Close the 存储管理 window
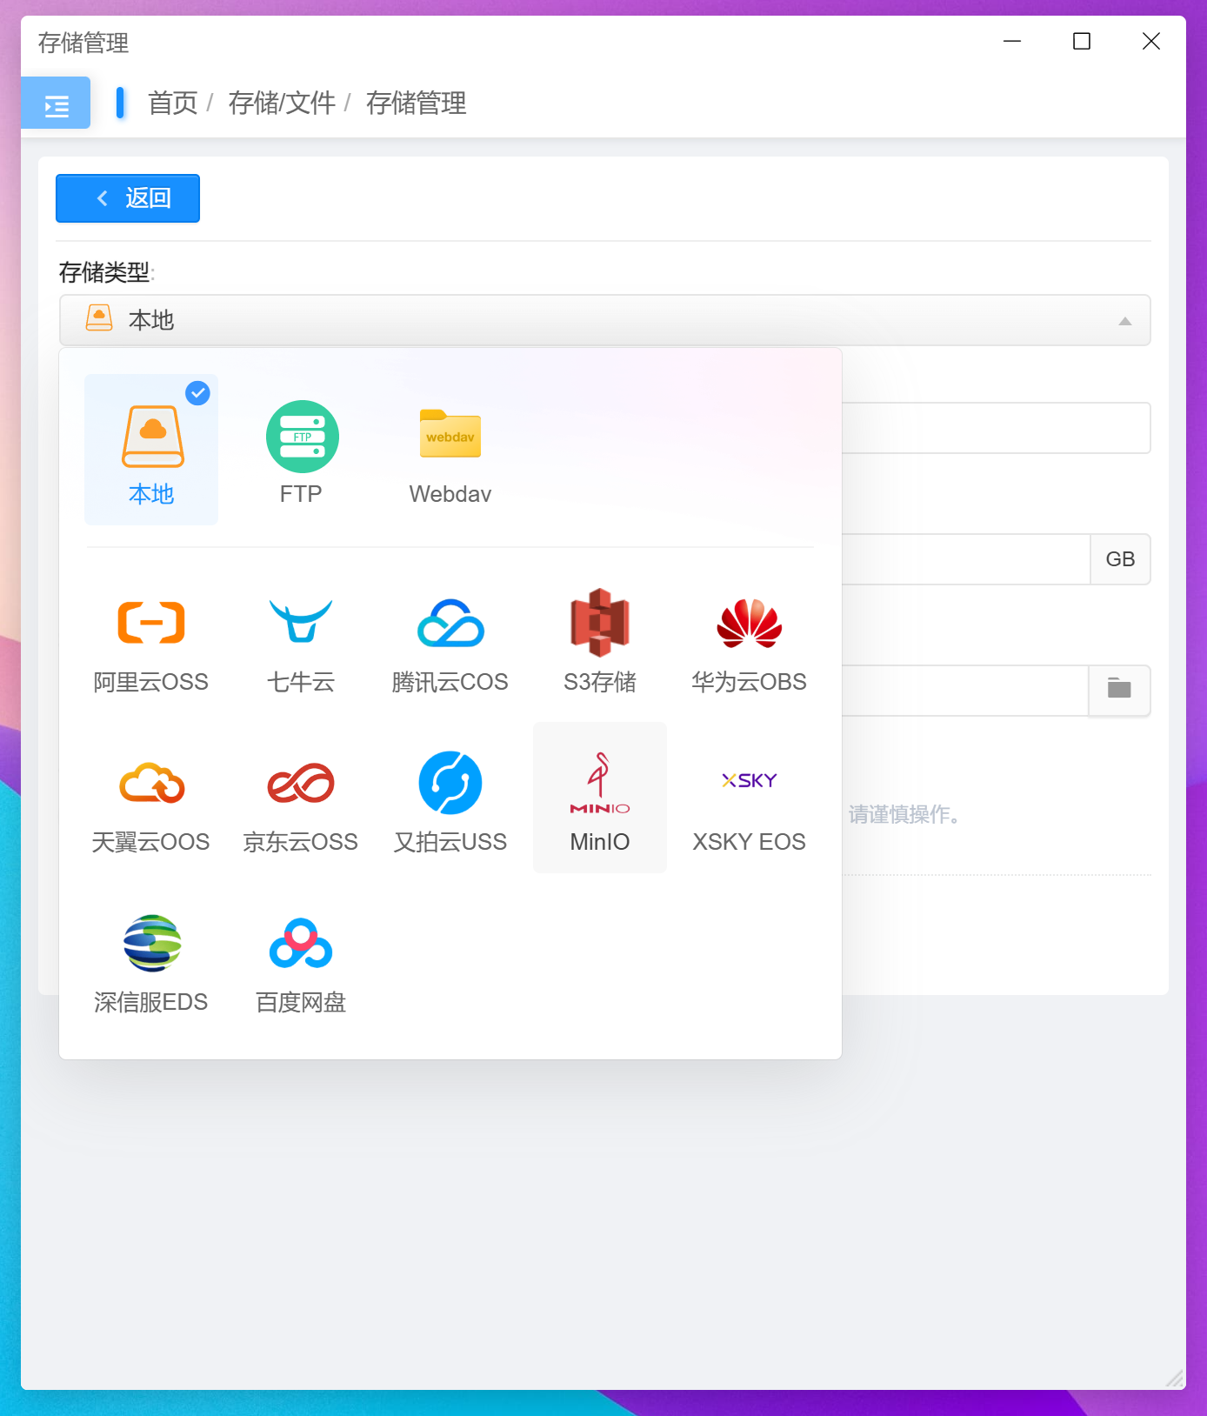This screenshot has height=1416, width=1207. (x=1151, y=41)
